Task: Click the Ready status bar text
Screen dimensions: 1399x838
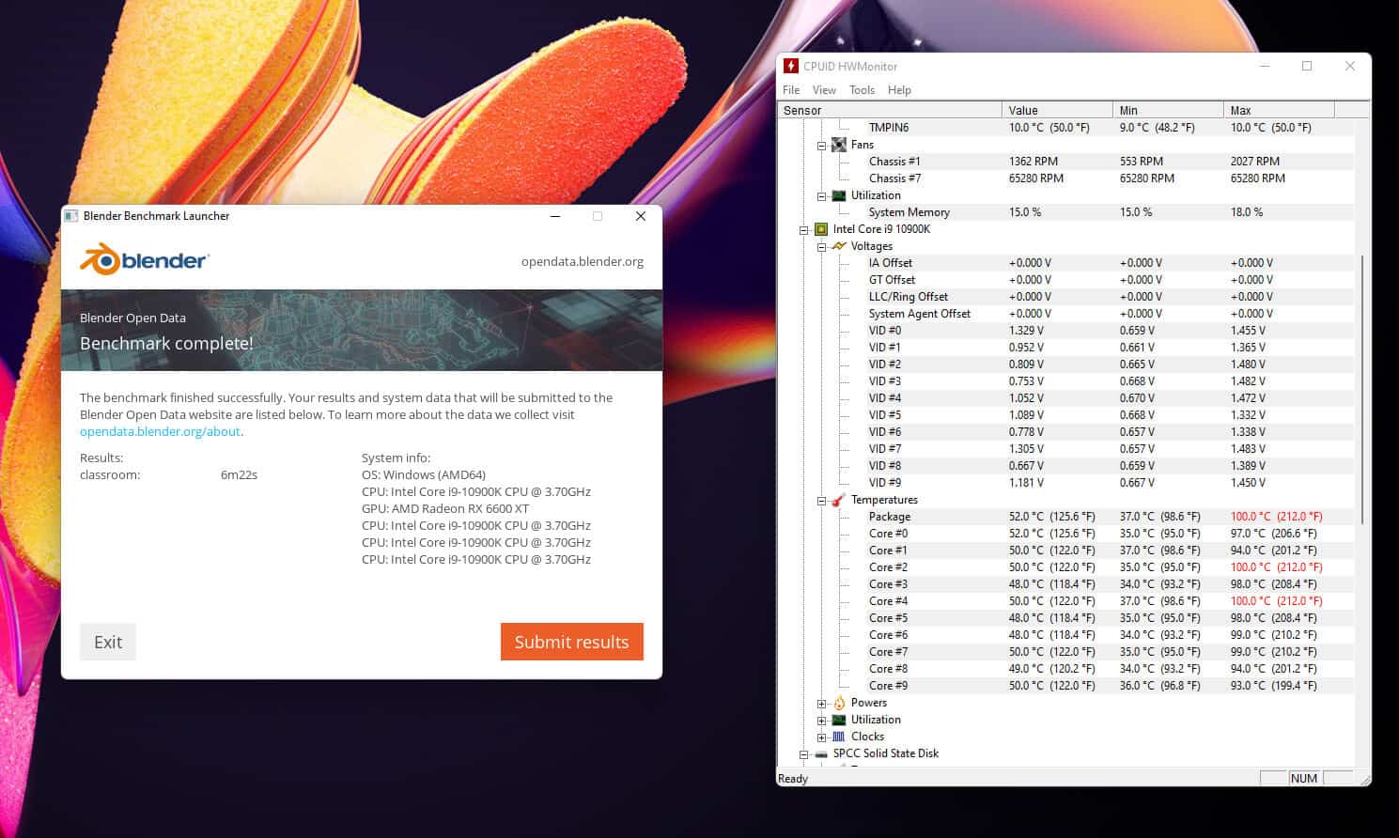Action: coord(793,778)
